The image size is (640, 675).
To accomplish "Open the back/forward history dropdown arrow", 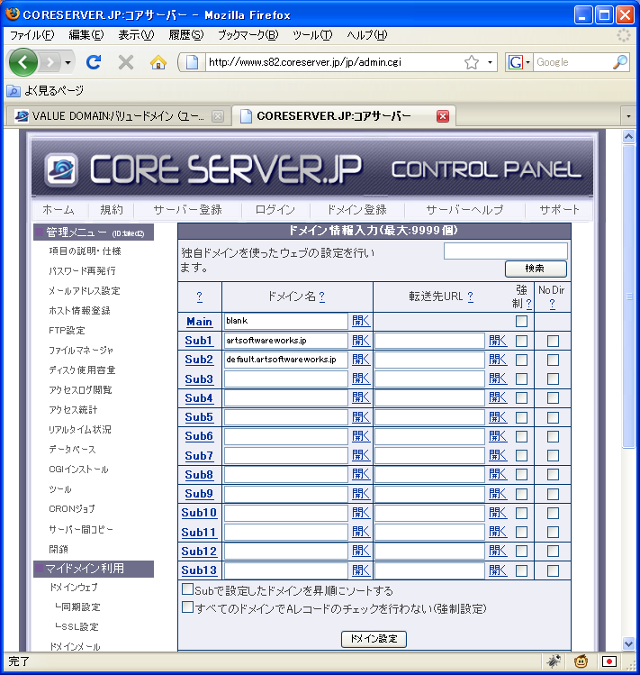I will [x=68, y=62].
